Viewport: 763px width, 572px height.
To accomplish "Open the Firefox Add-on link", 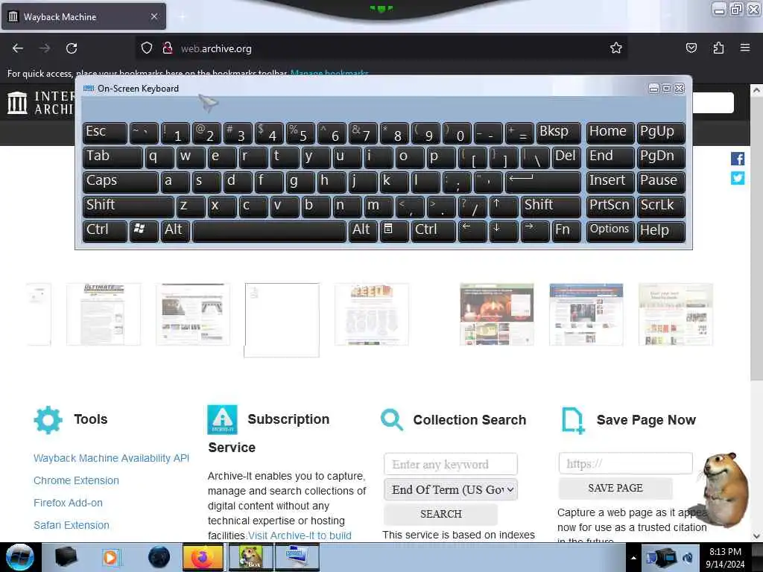I will point(68,503).
